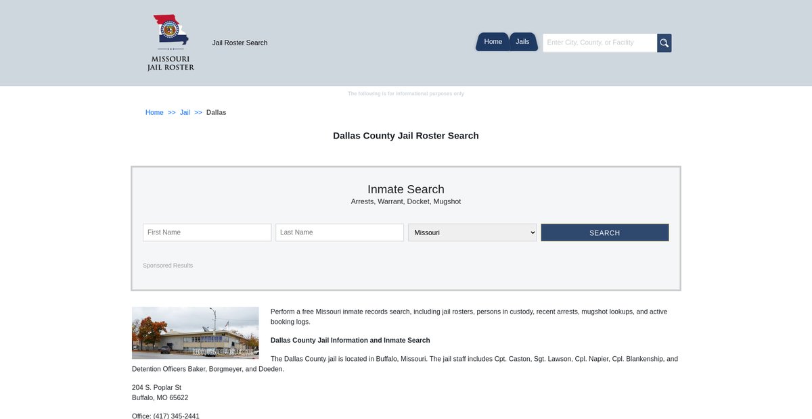The height and width of the screenshot is (419, 812).
Task: Open the Jails tab in header
Action: click(x=522, y=42)
